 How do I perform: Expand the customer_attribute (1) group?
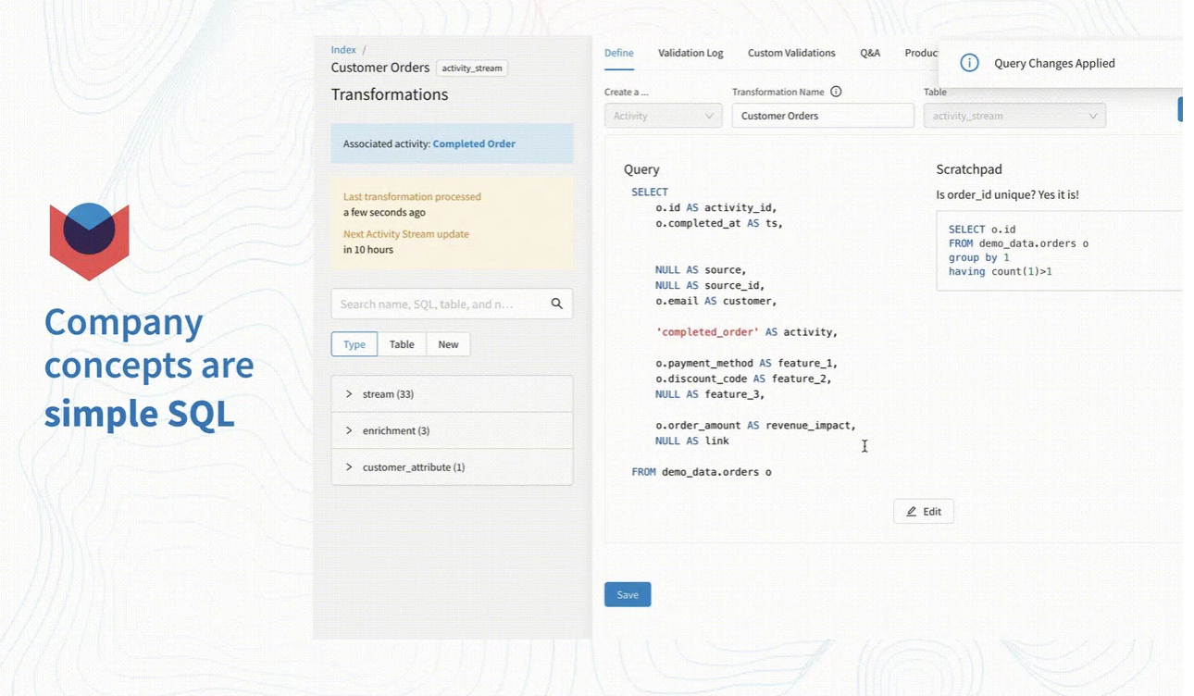pyautogui.click(x=349, y=467)
